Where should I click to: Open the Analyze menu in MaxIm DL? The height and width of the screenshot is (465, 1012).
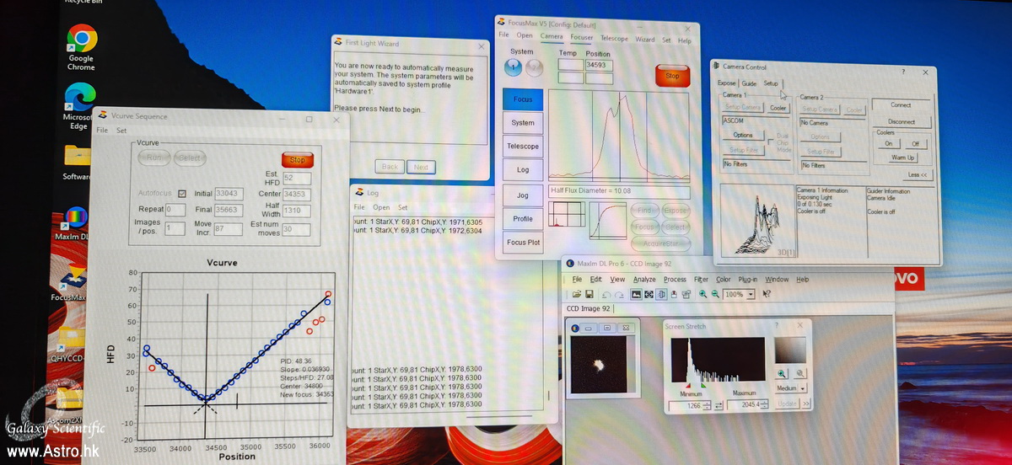tap(644, 279)
